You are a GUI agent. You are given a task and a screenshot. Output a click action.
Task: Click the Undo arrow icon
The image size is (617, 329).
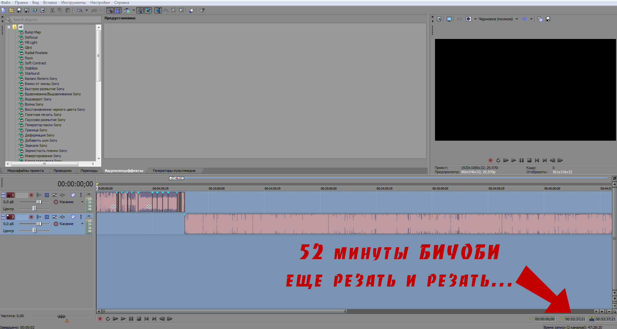pos(79,10)
